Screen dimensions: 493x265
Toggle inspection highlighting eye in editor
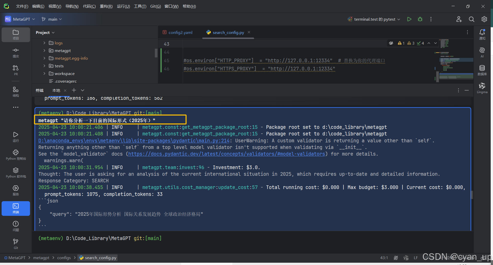391,43
